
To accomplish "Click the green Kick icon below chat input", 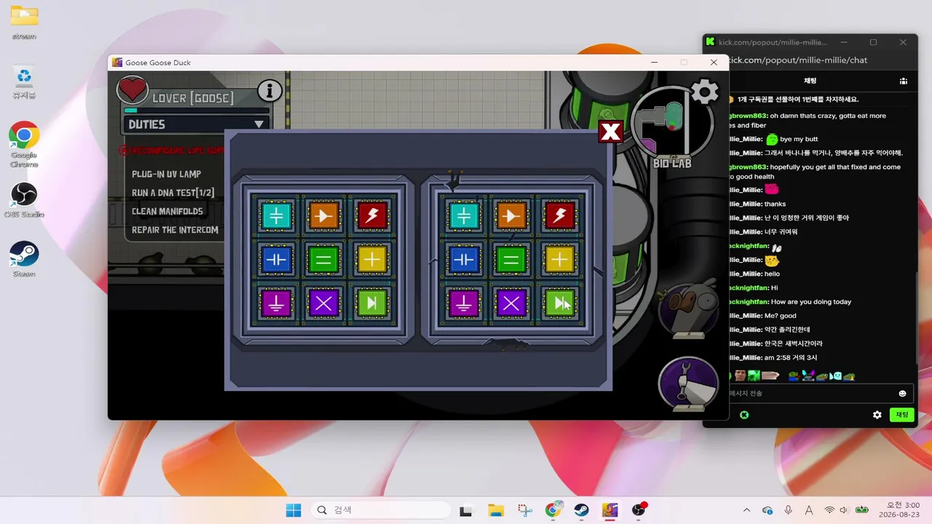I will coord(744,415).
